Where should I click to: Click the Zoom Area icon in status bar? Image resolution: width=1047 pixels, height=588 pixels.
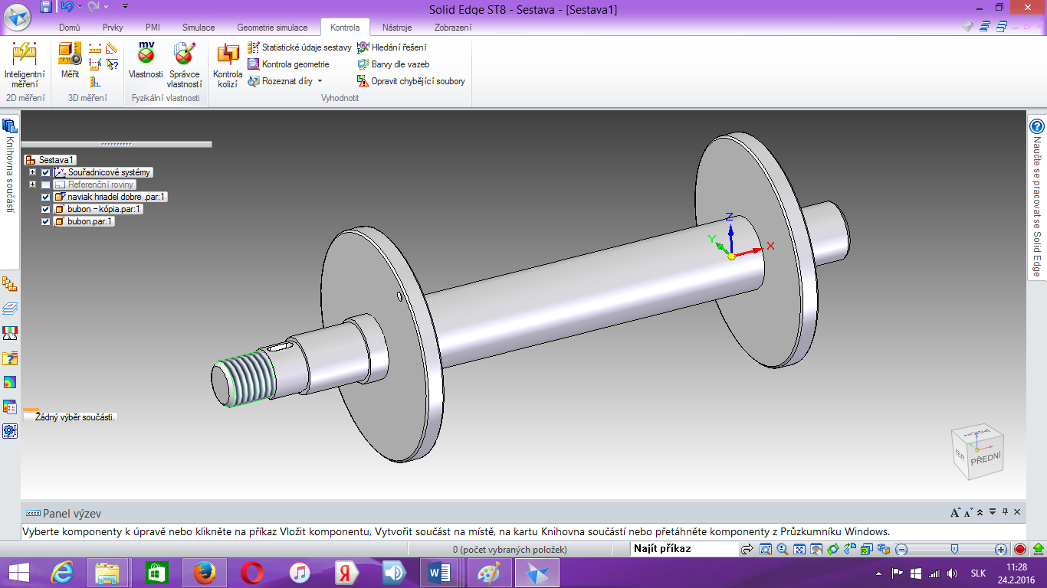[766, 550]
